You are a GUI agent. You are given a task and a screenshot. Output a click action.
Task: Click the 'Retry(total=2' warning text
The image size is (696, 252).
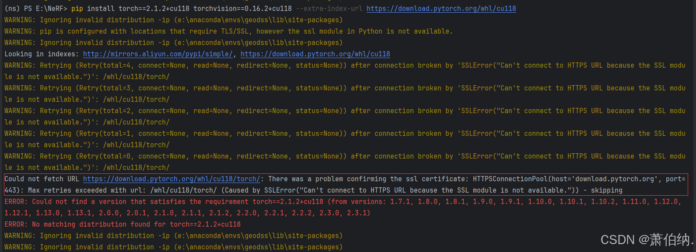click(x=105, y=111)
